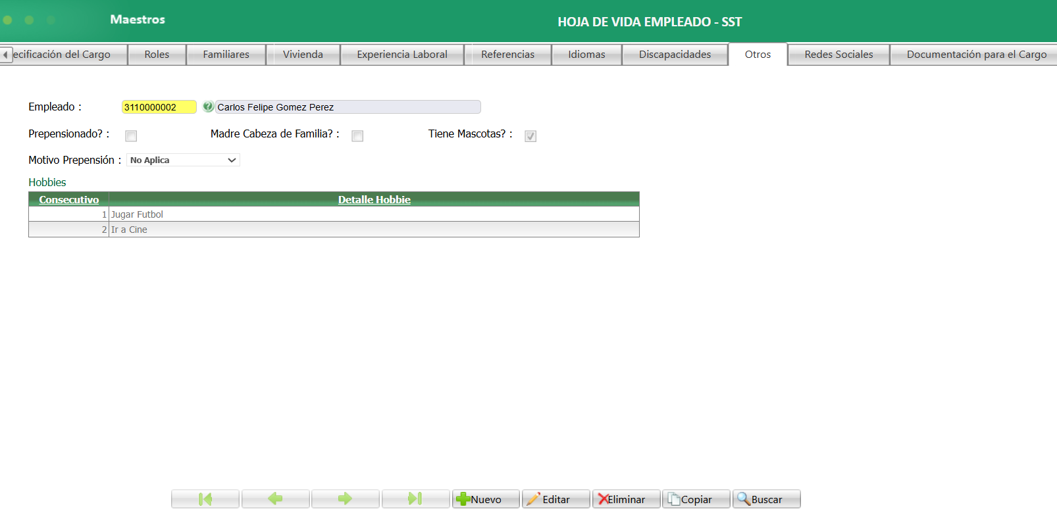The image size is (1057, 511).
Task: Sort hobbies by Consecutivo column
Action: [69, 199]
